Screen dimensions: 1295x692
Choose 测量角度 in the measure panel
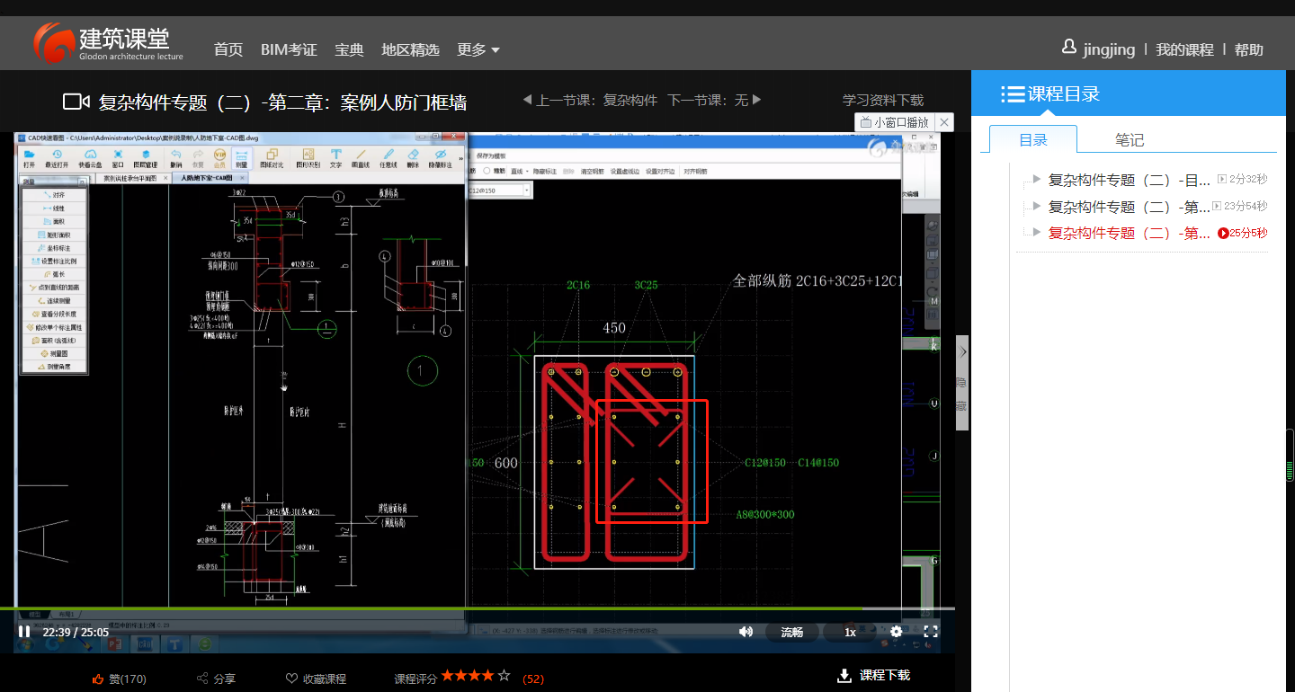pos(55,367)
